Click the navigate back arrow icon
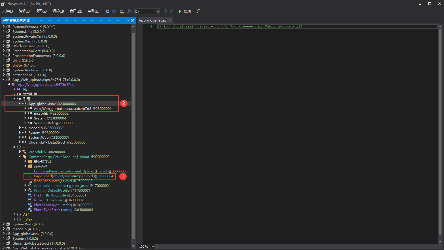This screenshot has height=250, width=444. click(x=108, y=11)
